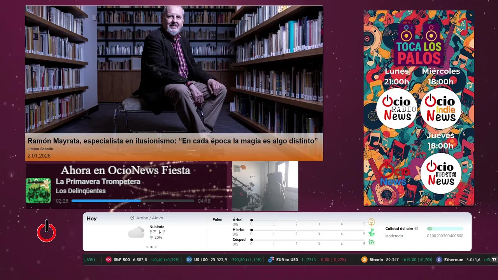Click the US 100 change +290,80 (+1,15%)
Image resolution: width=498 pixels, height=280 pixels.
click(x=246, y=259)
